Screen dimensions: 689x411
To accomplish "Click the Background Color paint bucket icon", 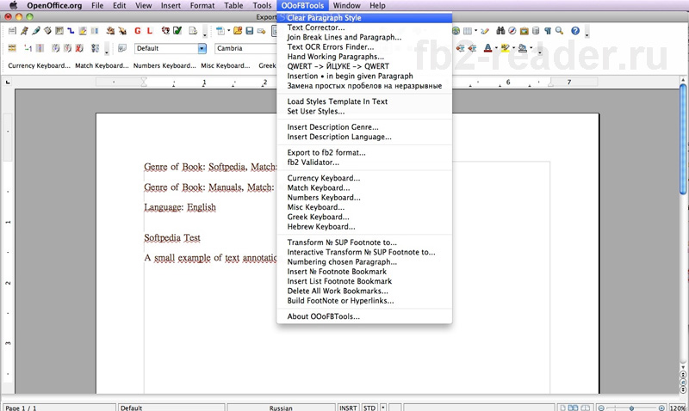I will click(x=523, y=48).
